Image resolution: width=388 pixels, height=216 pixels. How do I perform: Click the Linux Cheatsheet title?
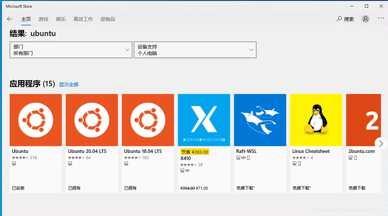311,151
